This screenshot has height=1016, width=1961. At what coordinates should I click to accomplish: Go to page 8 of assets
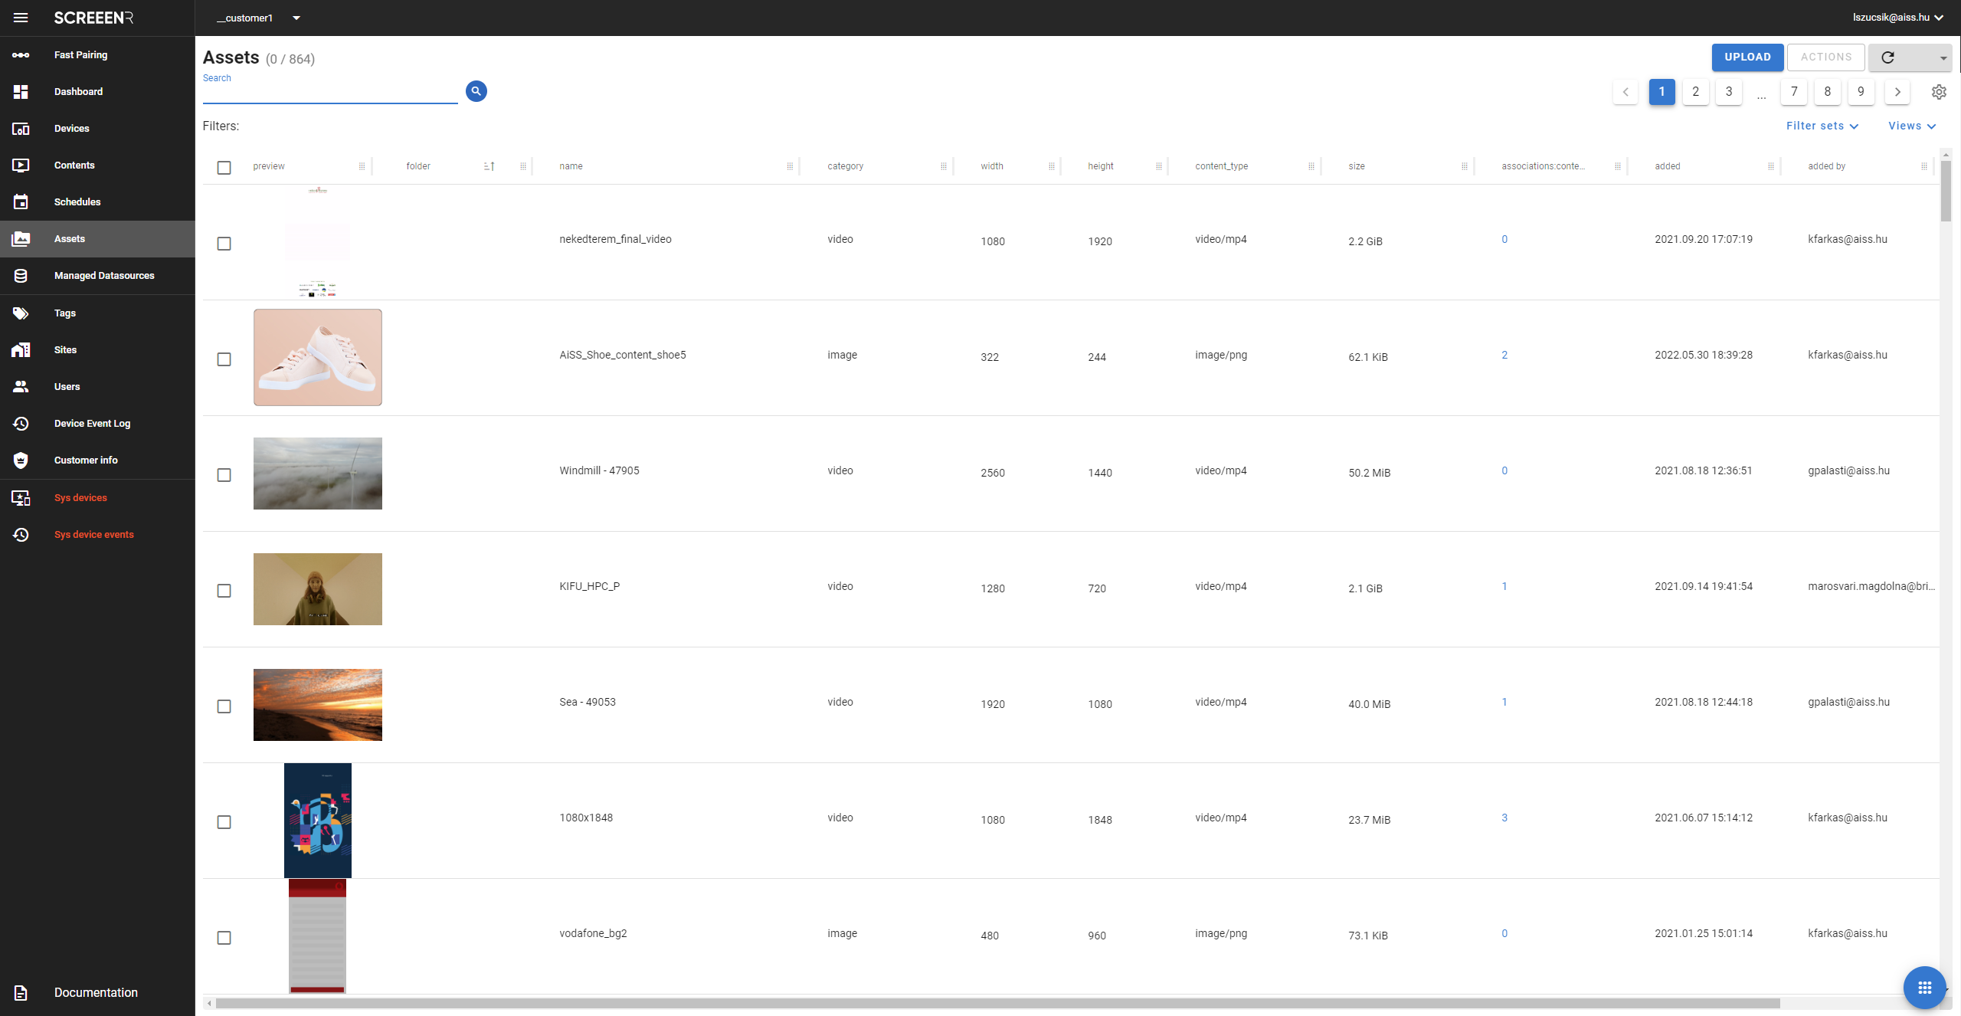click(1827, 92)
